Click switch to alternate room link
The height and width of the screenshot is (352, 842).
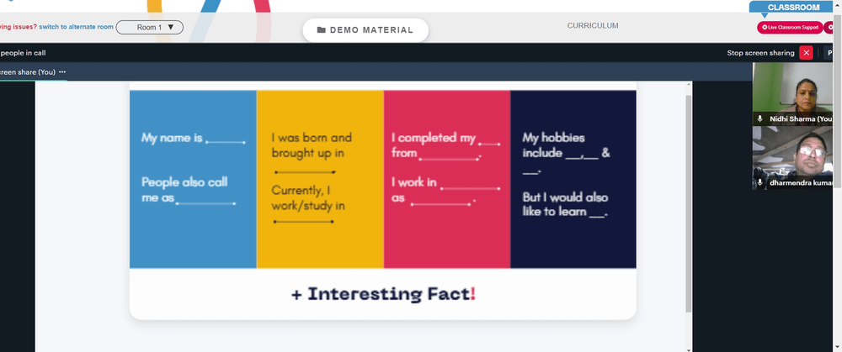pos(77,27)
